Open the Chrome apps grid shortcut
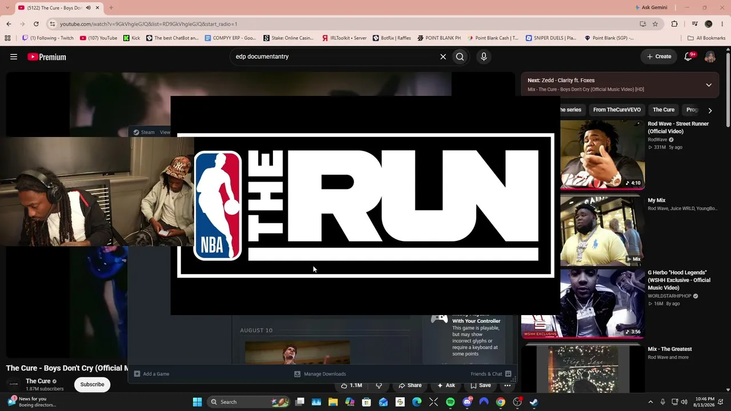 coord(7,38)
